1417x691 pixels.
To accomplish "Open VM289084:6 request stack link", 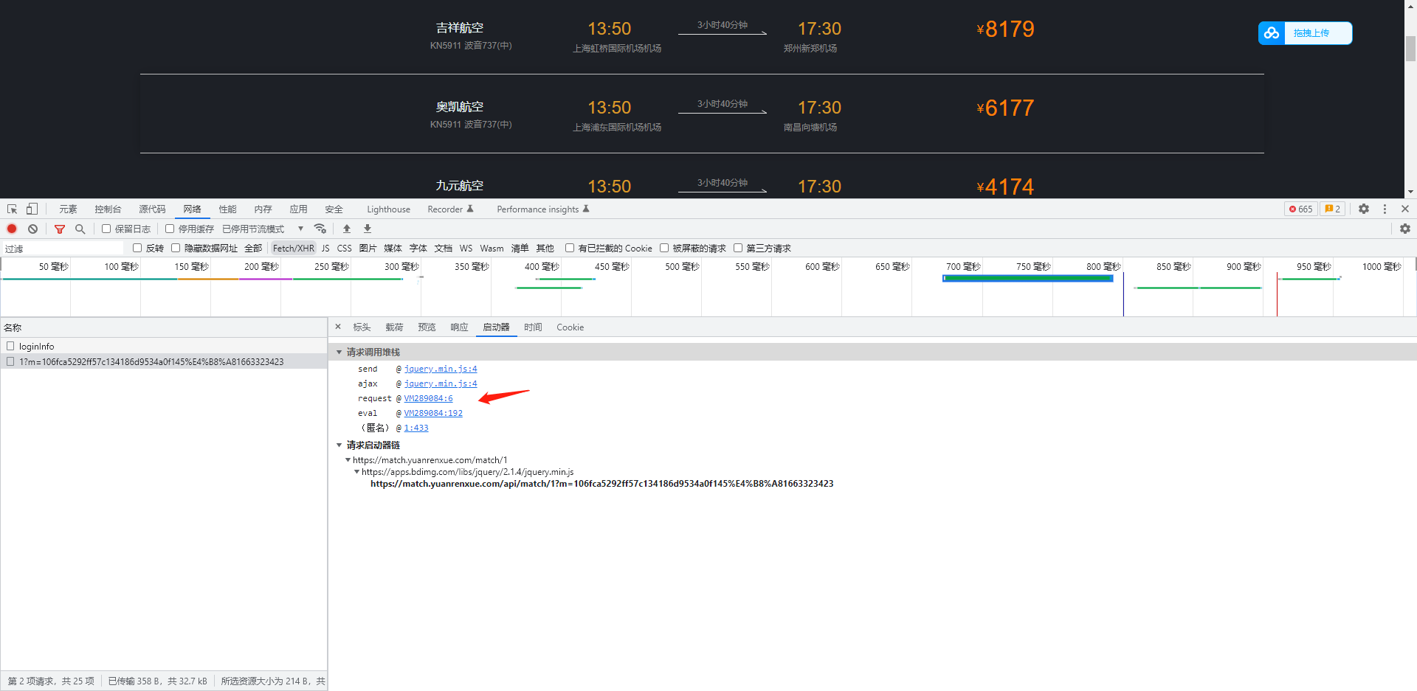I will pyautogui.click(x=428, y=398).
